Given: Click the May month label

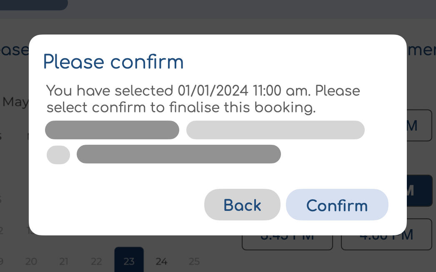Looking at the screenshot, I should 15,102.
